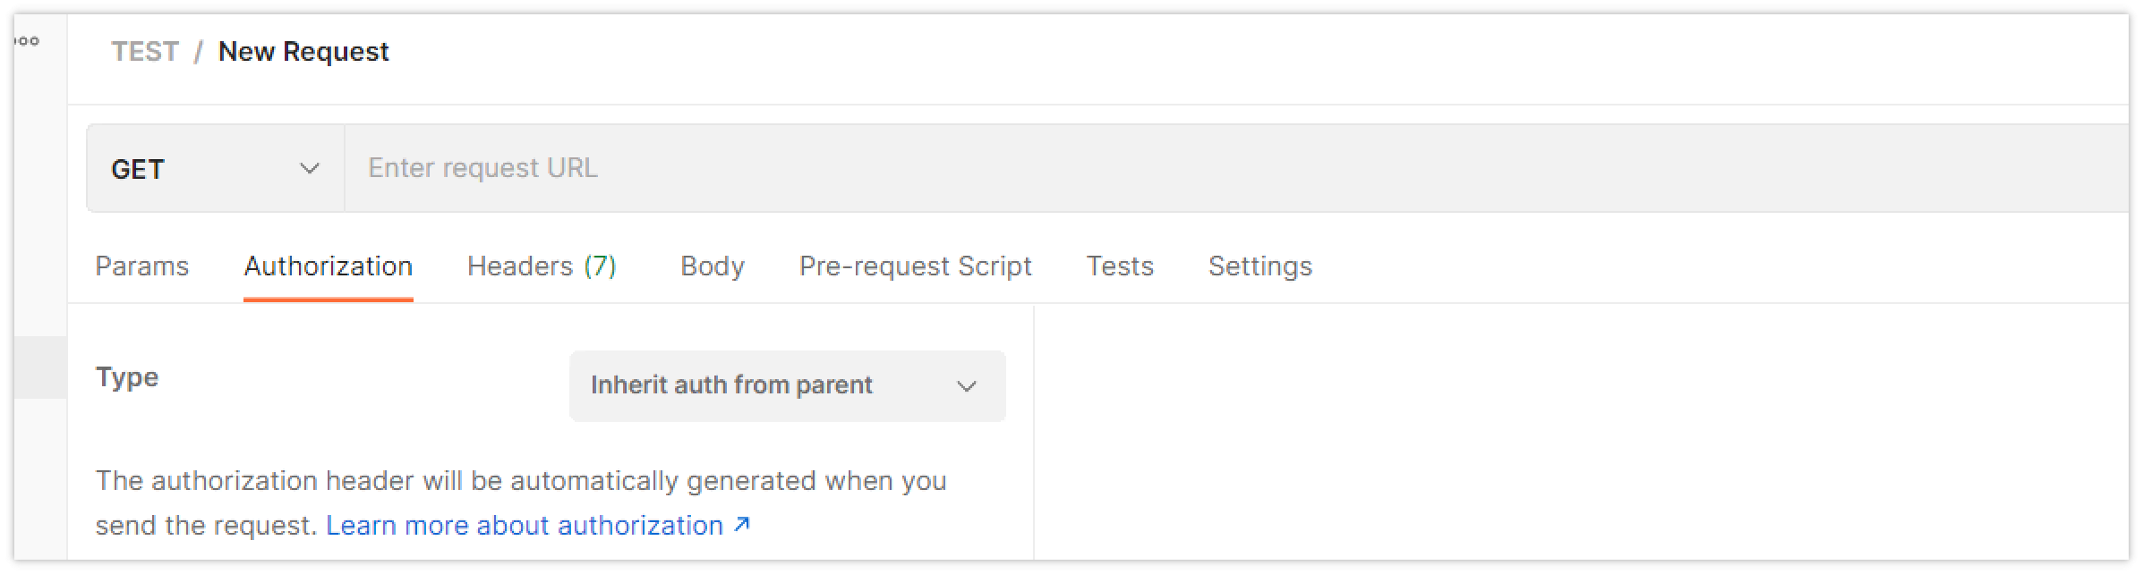Open the request Settings tab

(x=1259, y=266)
